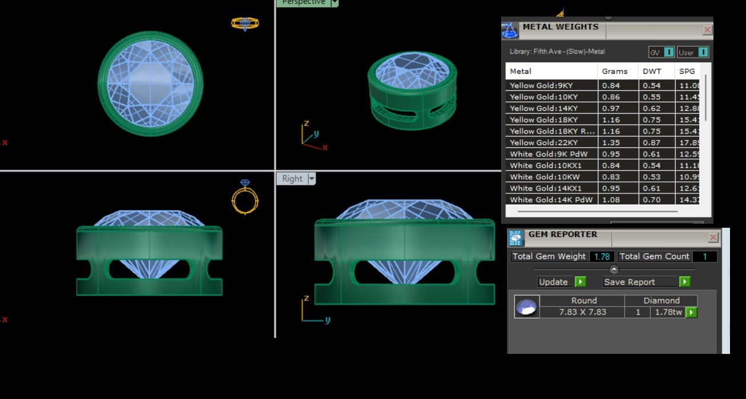Close the Gem Reporter panel
The width and height of the screenshot is (746, 399).
[x=713, y=237]
